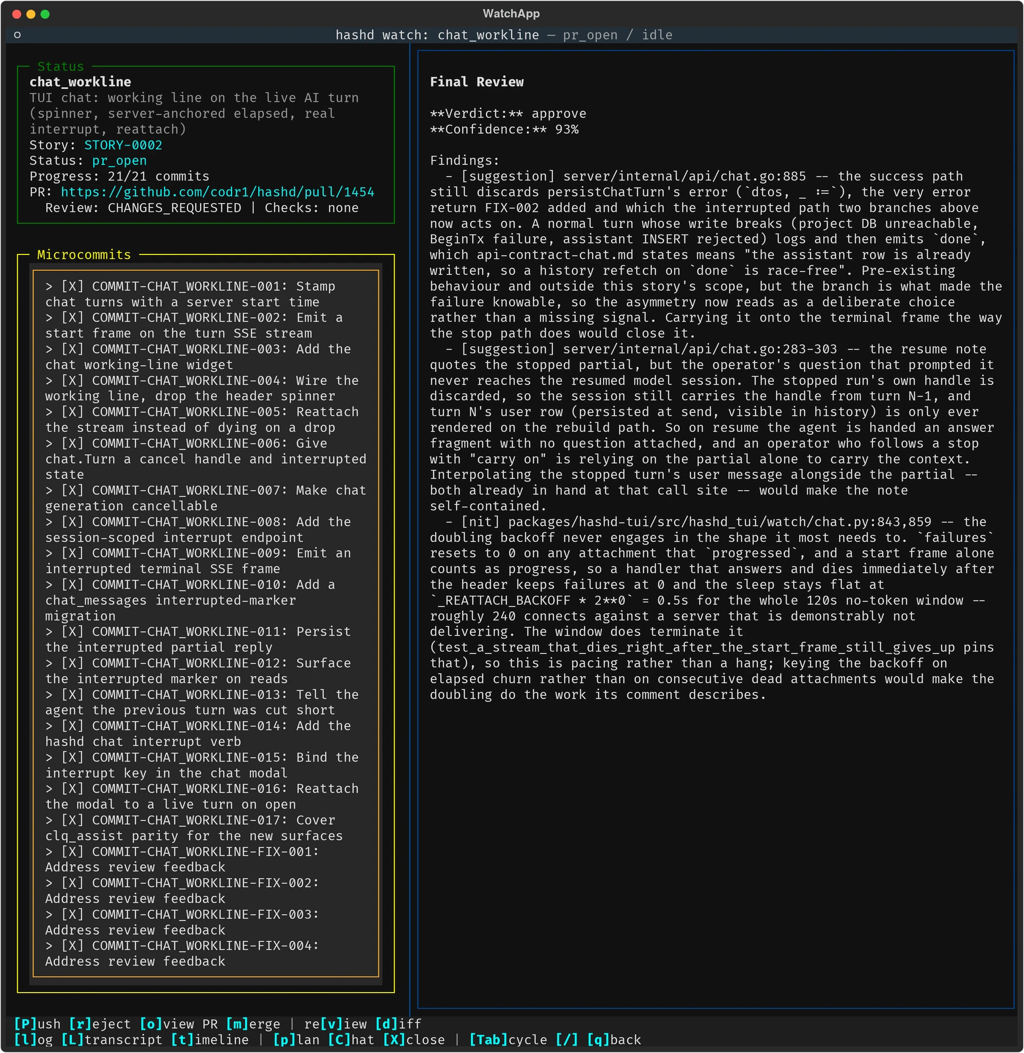Viewport: 1024px width, 1053px height.
Task: Toggle checkbox of COMMIT-CHAT_WORKLINE-FIX-004
Action: point(72,945)
